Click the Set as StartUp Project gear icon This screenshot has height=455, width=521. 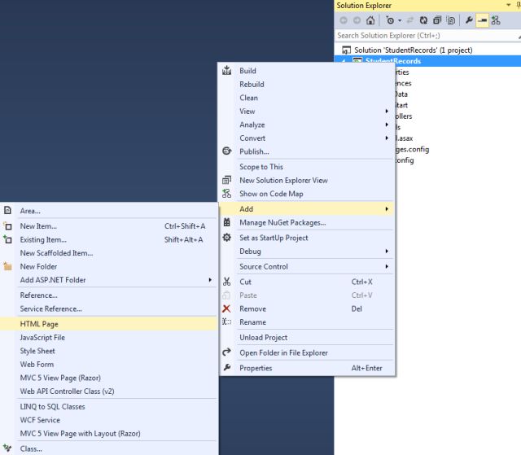(x=226, y=238)
